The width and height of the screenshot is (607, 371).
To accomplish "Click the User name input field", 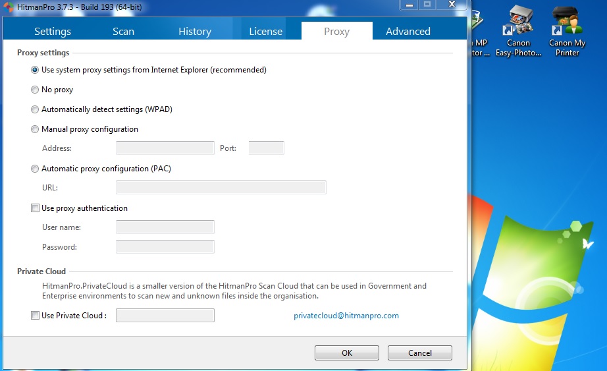I will tap(165, 227).
